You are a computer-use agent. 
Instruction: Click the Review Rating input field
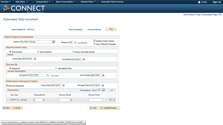point(64,100)
